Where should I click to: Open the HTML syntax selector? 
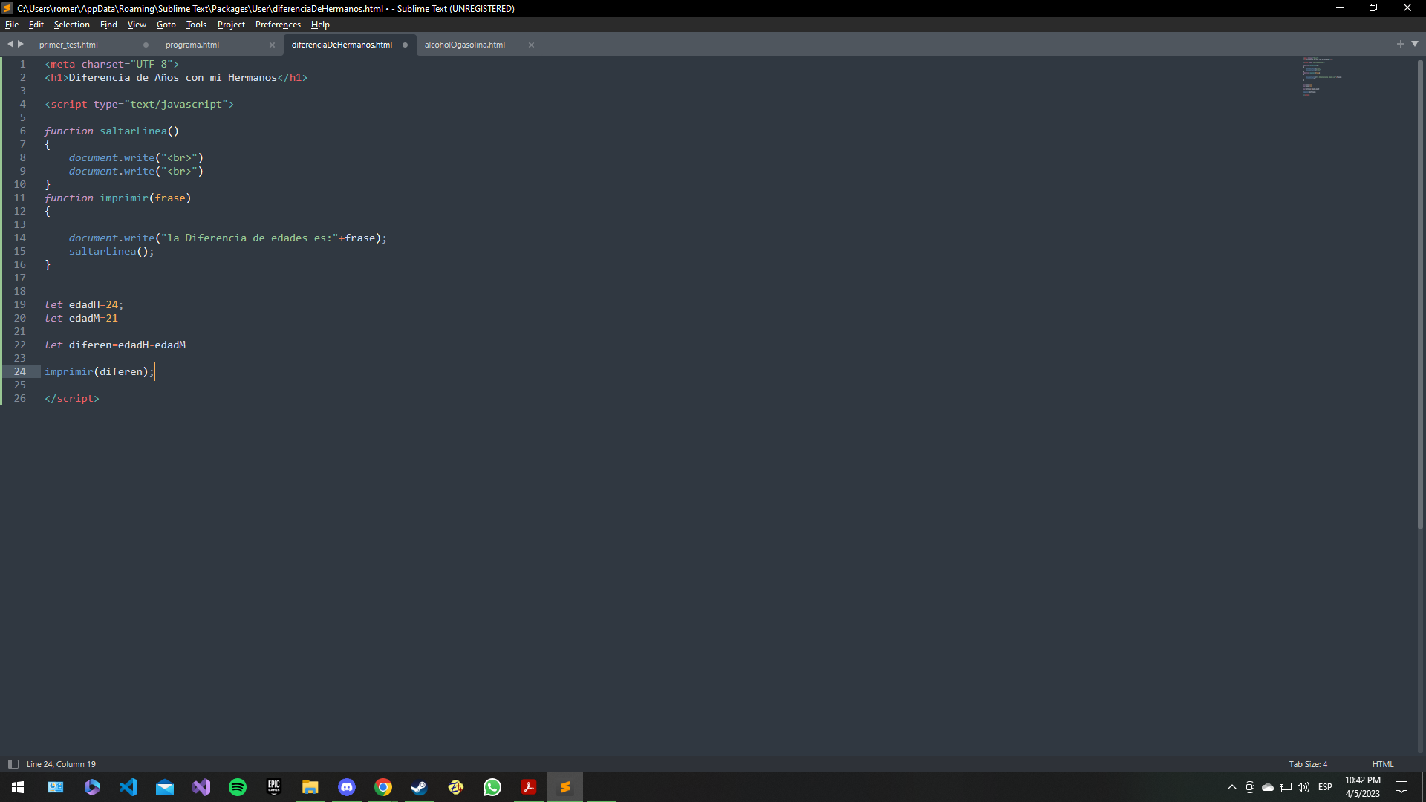point(1383,764)
